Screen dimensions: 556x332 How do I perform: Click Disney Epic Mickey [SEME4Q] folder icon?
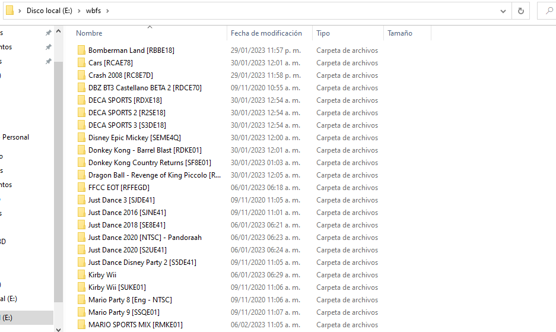point(81,137)
